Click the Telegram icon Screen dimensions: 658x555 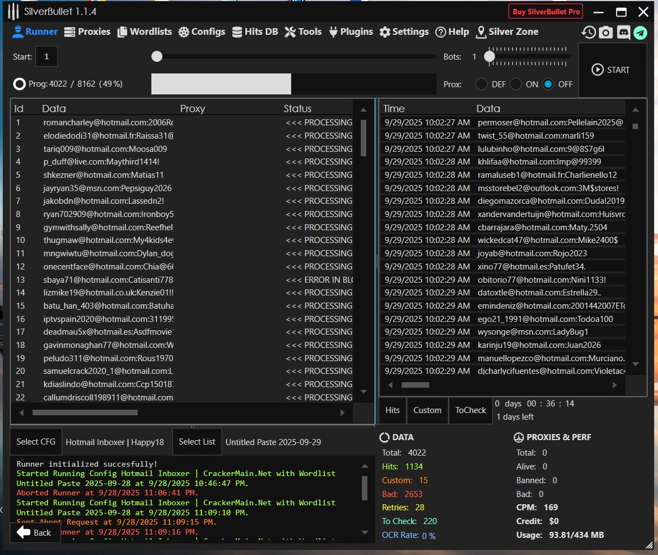(x=640, y=33)
